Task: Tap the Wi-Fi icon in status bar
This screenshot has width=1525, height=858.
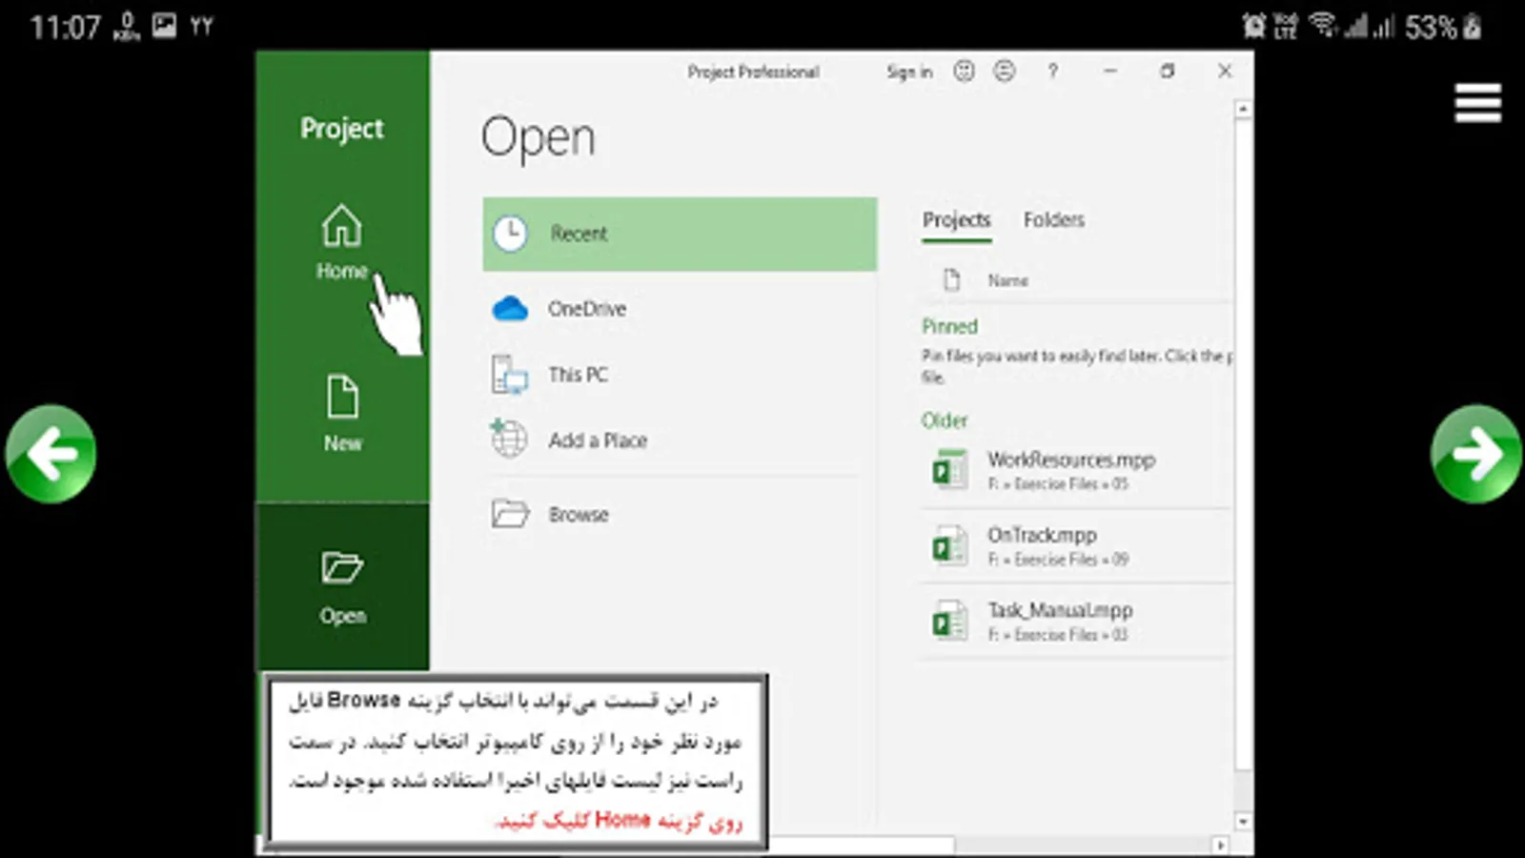Action: pos(1323,26)
